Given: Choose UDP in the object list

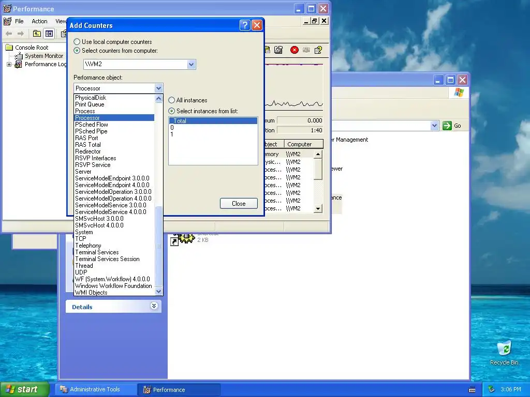Looking at the screenshot, I should tap(114, 272).
